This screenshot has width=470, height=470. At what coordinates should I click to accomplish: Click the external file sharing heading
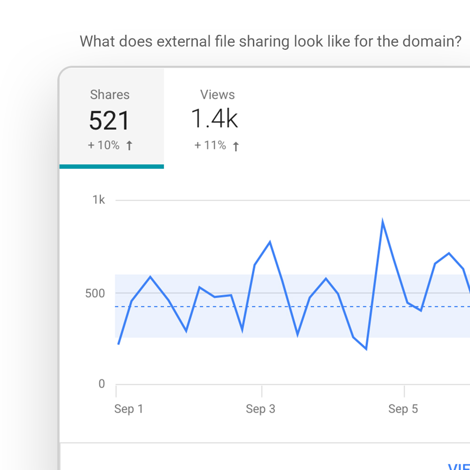pyautogui.click(x=270, y=41)
